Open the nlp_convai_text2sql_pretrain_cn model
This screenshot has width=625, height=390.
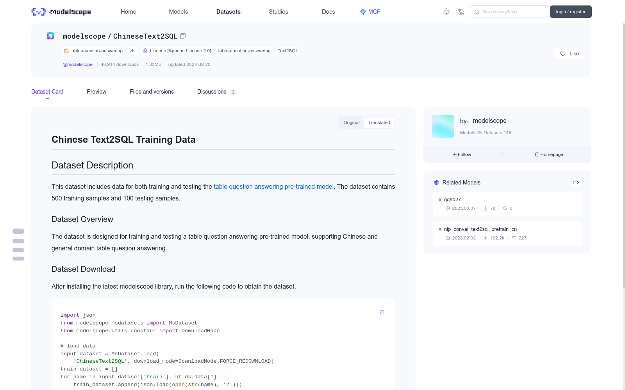tap(507, 234)
